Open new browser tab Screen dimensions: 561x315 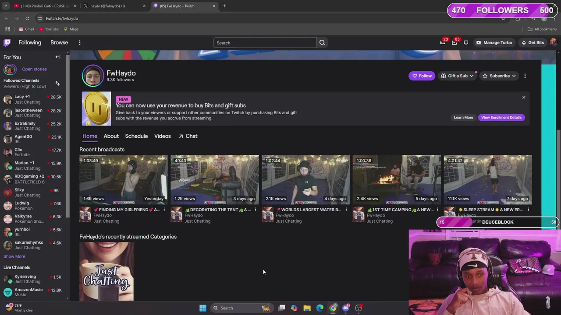224,6
